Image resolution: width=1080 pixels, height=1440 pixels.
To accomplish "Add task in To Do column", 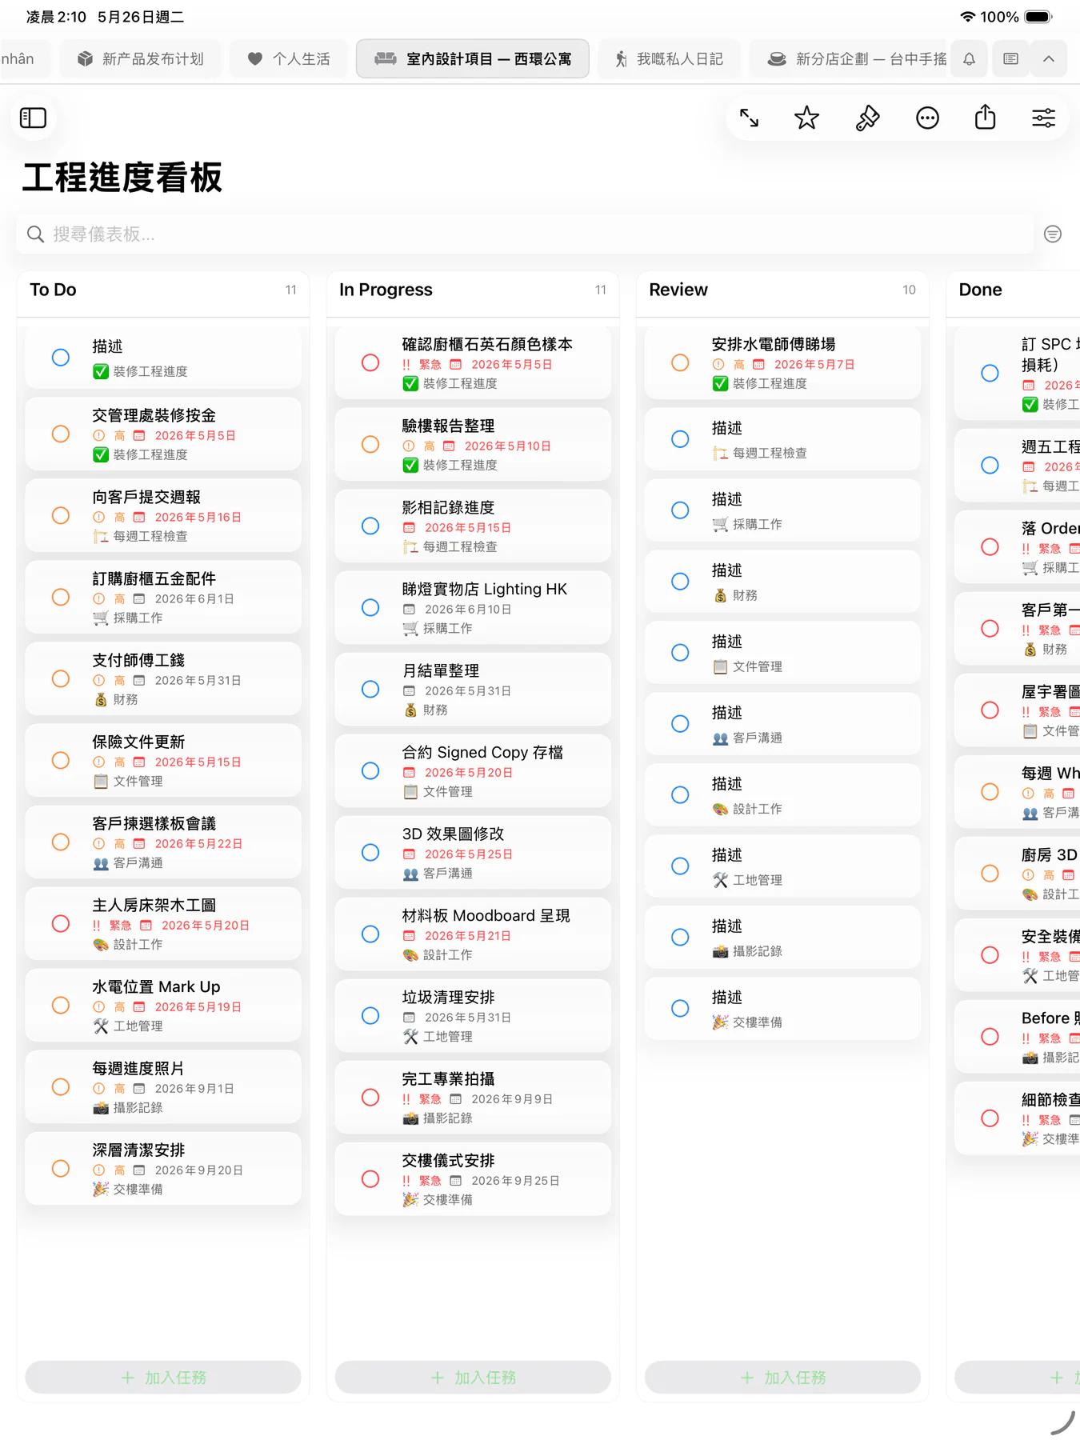I will (163, 1377).
